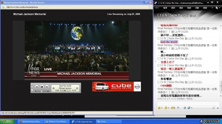222x124 pixels.
Task: Click the Messenger icon in chat title bar
Action: click(156, 3)
